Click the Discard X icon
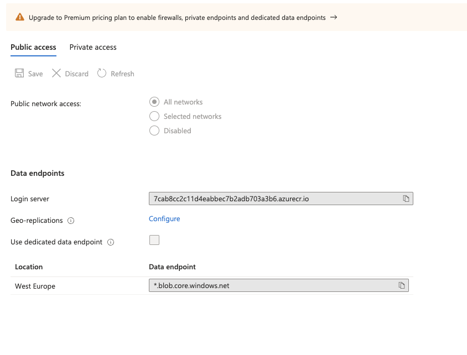 pos(56,74)
